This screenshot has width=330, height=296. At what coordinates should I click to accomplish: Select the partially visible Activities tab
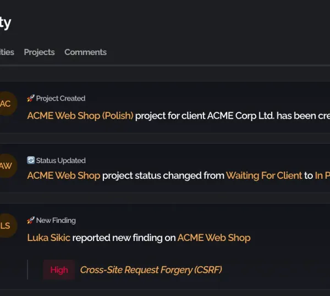coord(7,52)
